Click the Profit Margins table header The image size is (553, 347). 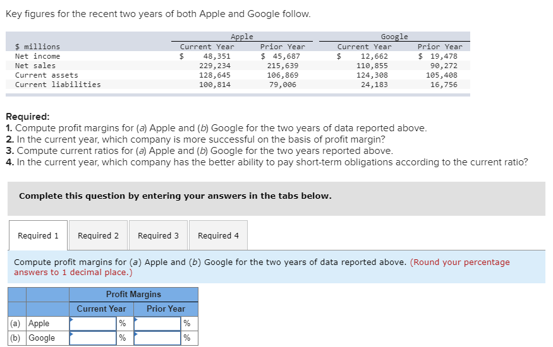coord(133,294)
